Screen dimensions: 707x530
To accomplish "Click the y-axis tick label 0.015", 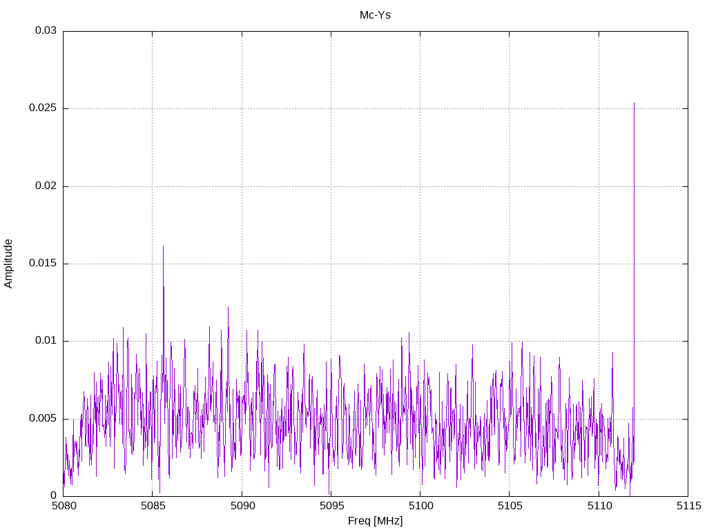I will coord(43,263).
